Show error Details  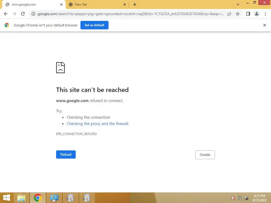click(x=205, y=155)
